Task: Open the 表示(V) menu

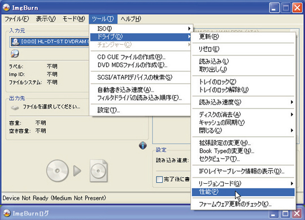Action: click(x=46, y=19)
